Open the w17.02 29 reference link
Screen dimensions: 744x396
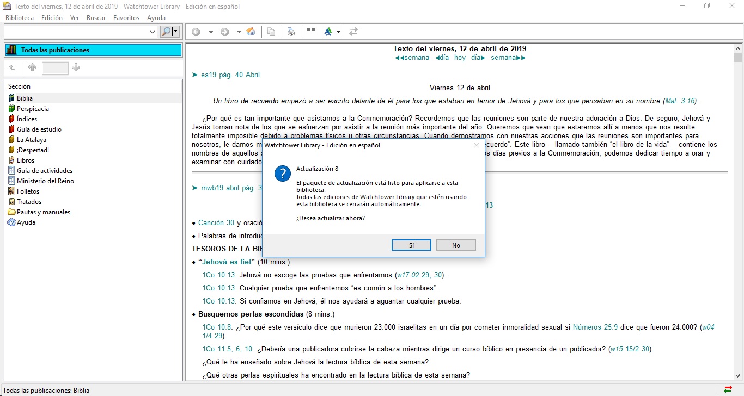pos(413,275)
